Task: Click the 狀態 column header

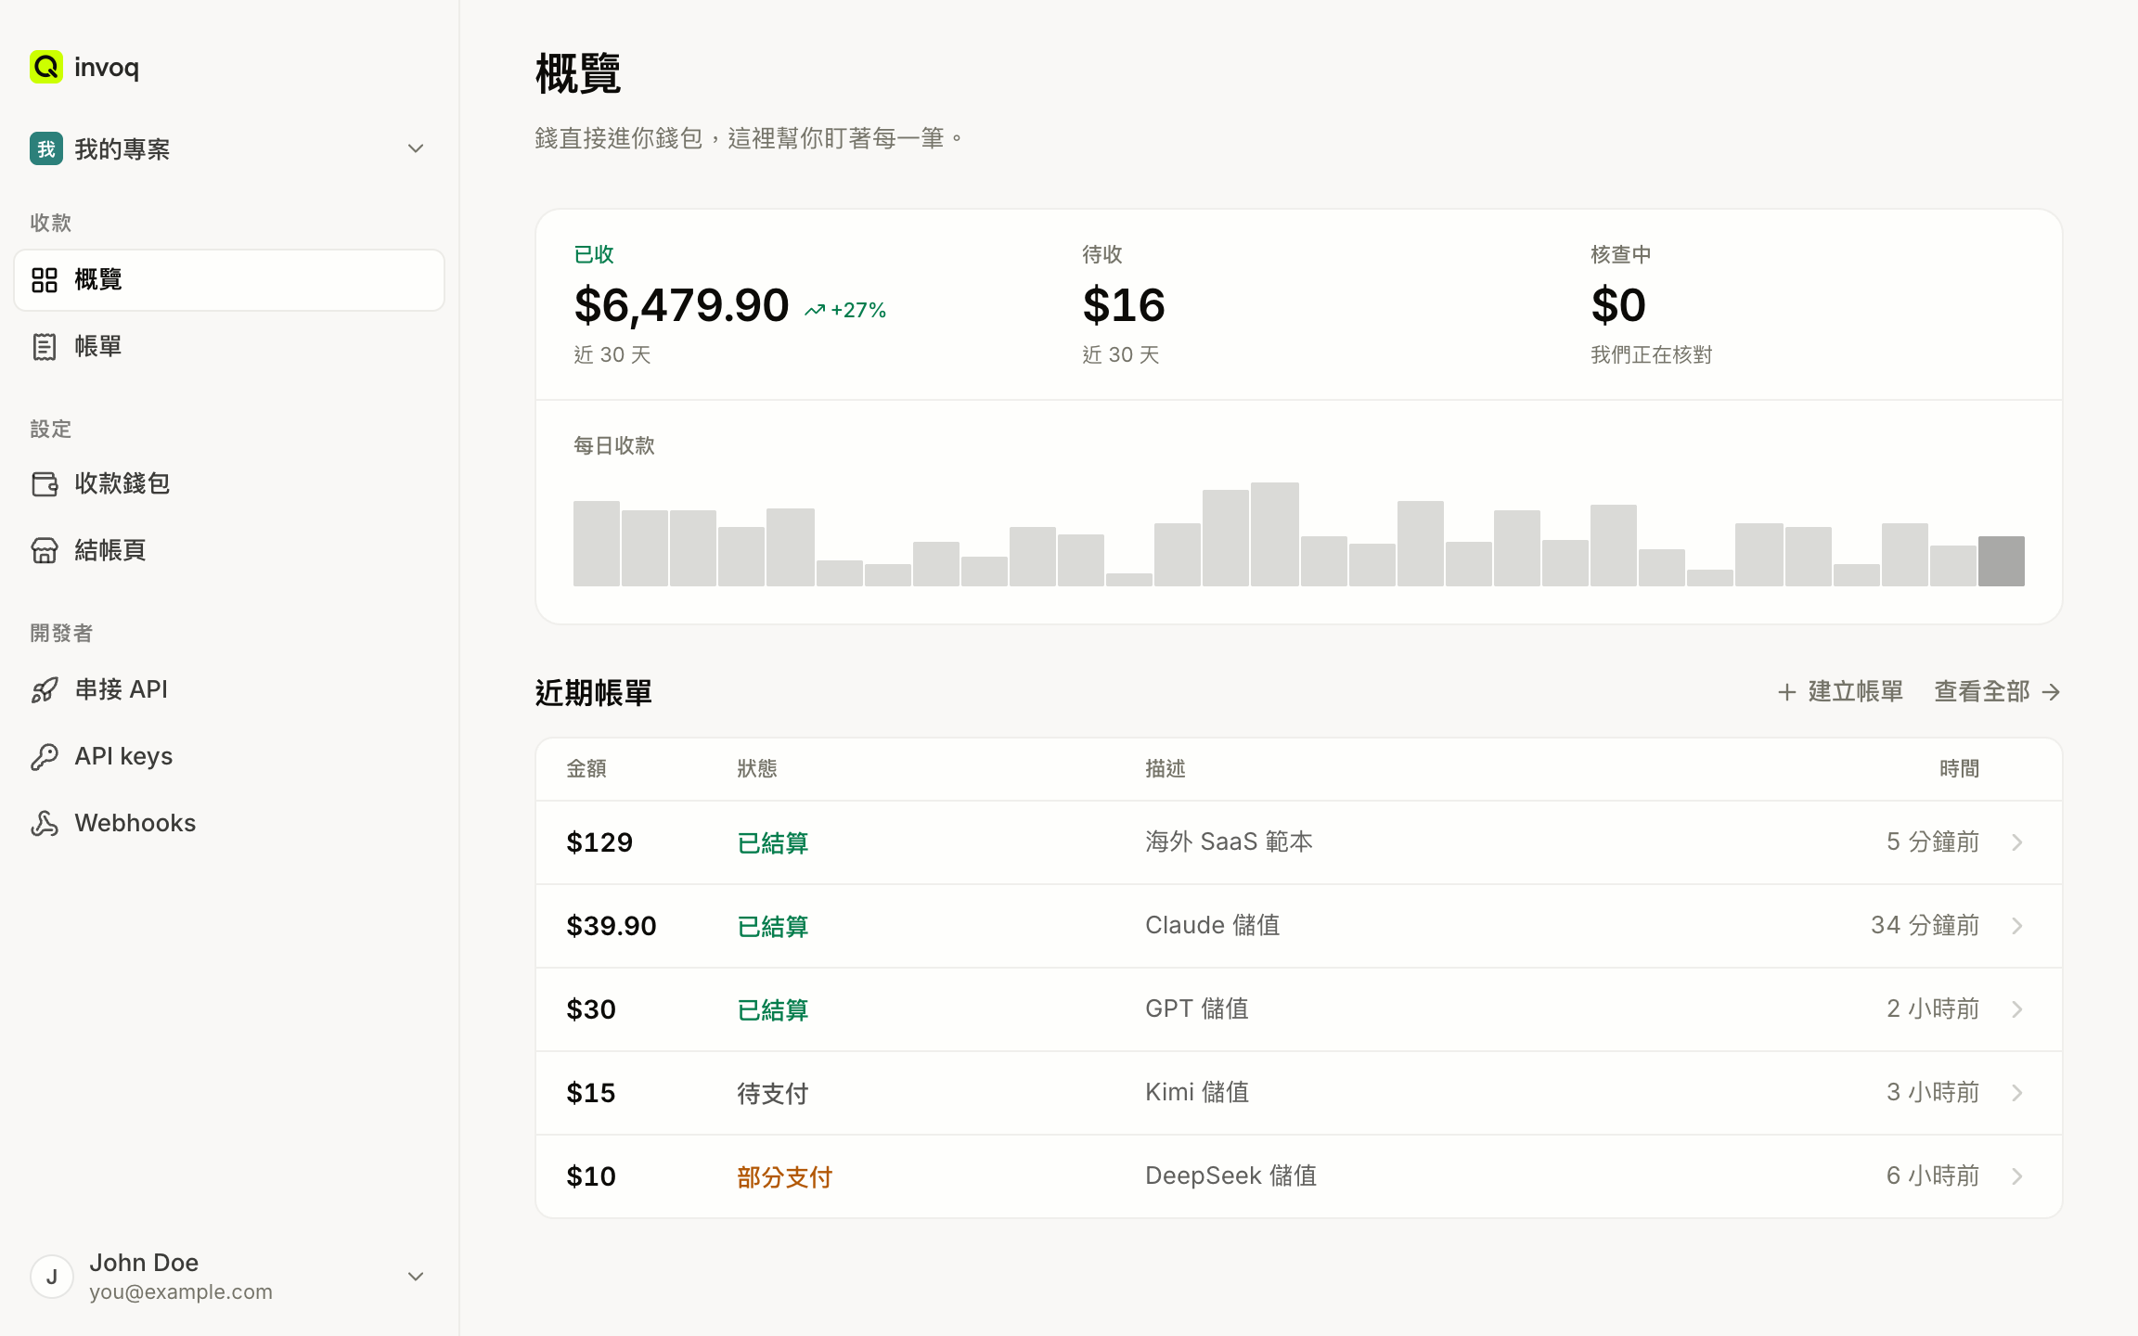Action: click(757, 769)
